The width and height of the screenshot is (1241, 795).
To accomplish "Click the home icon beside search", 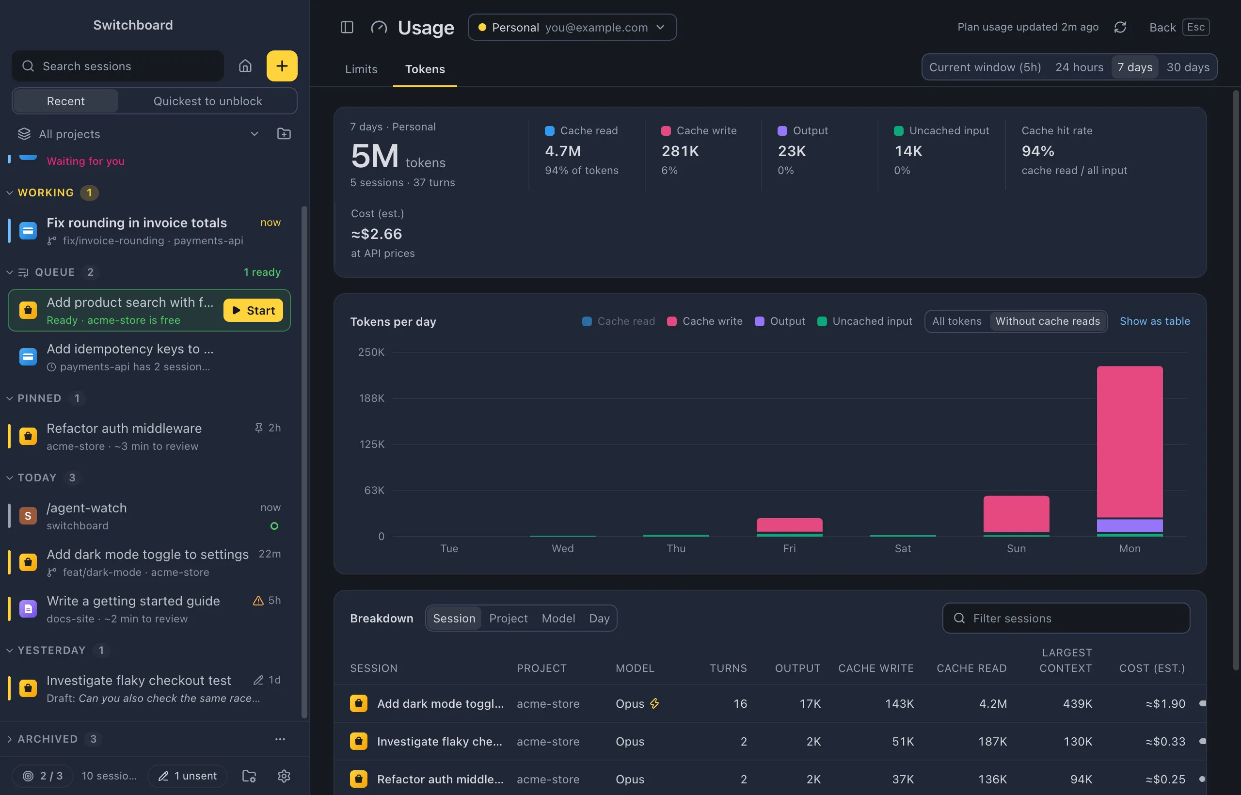I will pyautogui.click(x=245, y=66).
